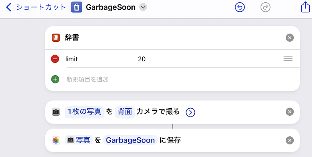Remove the 辞書 action
The image size is (312, 157).
(290, 38)
